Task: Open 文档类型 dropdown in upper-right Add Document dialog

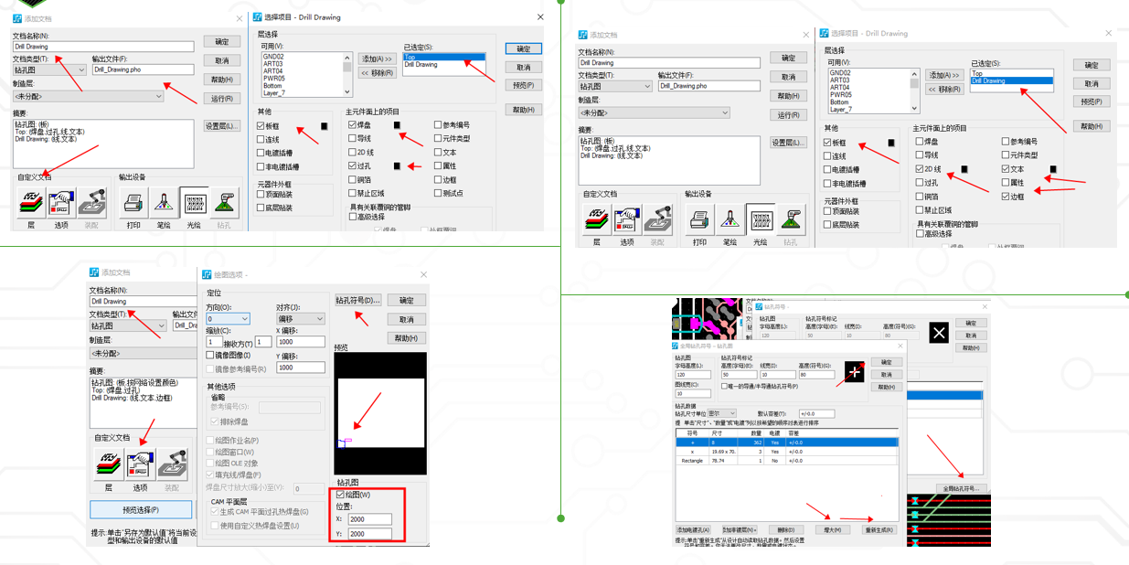Action: click(x=614, y=86)
